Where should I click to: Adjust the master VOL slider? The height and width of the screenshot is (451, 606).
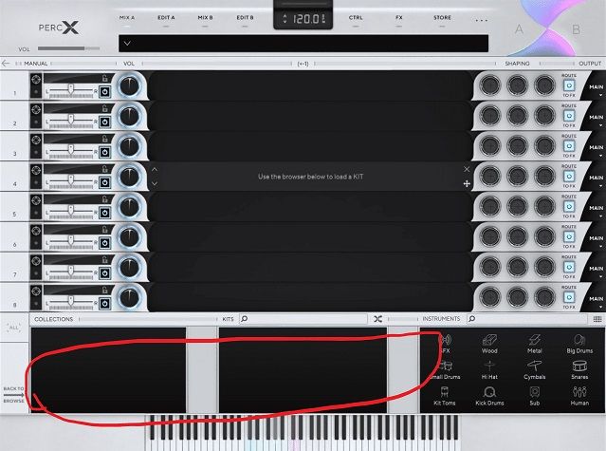point(69,48)
